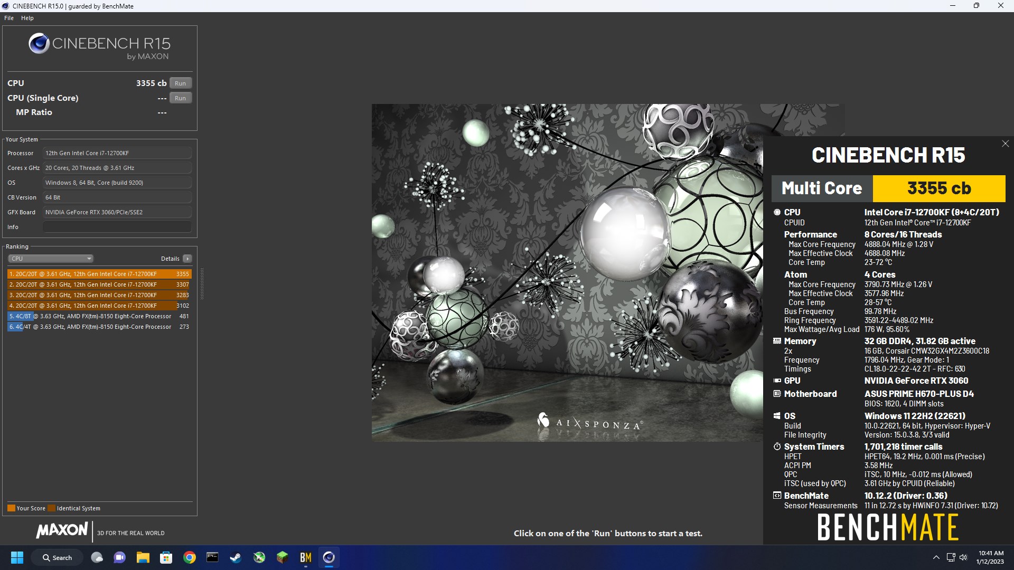Show hidden system tray icons
The image size is (1014, 570).
click(936, 557)
